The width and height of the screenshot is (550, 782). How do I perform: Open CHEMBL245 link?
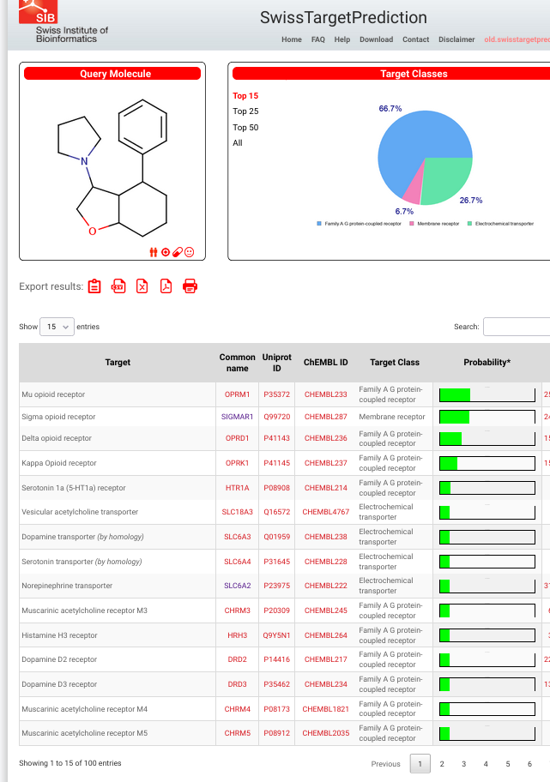pos(325,611)
